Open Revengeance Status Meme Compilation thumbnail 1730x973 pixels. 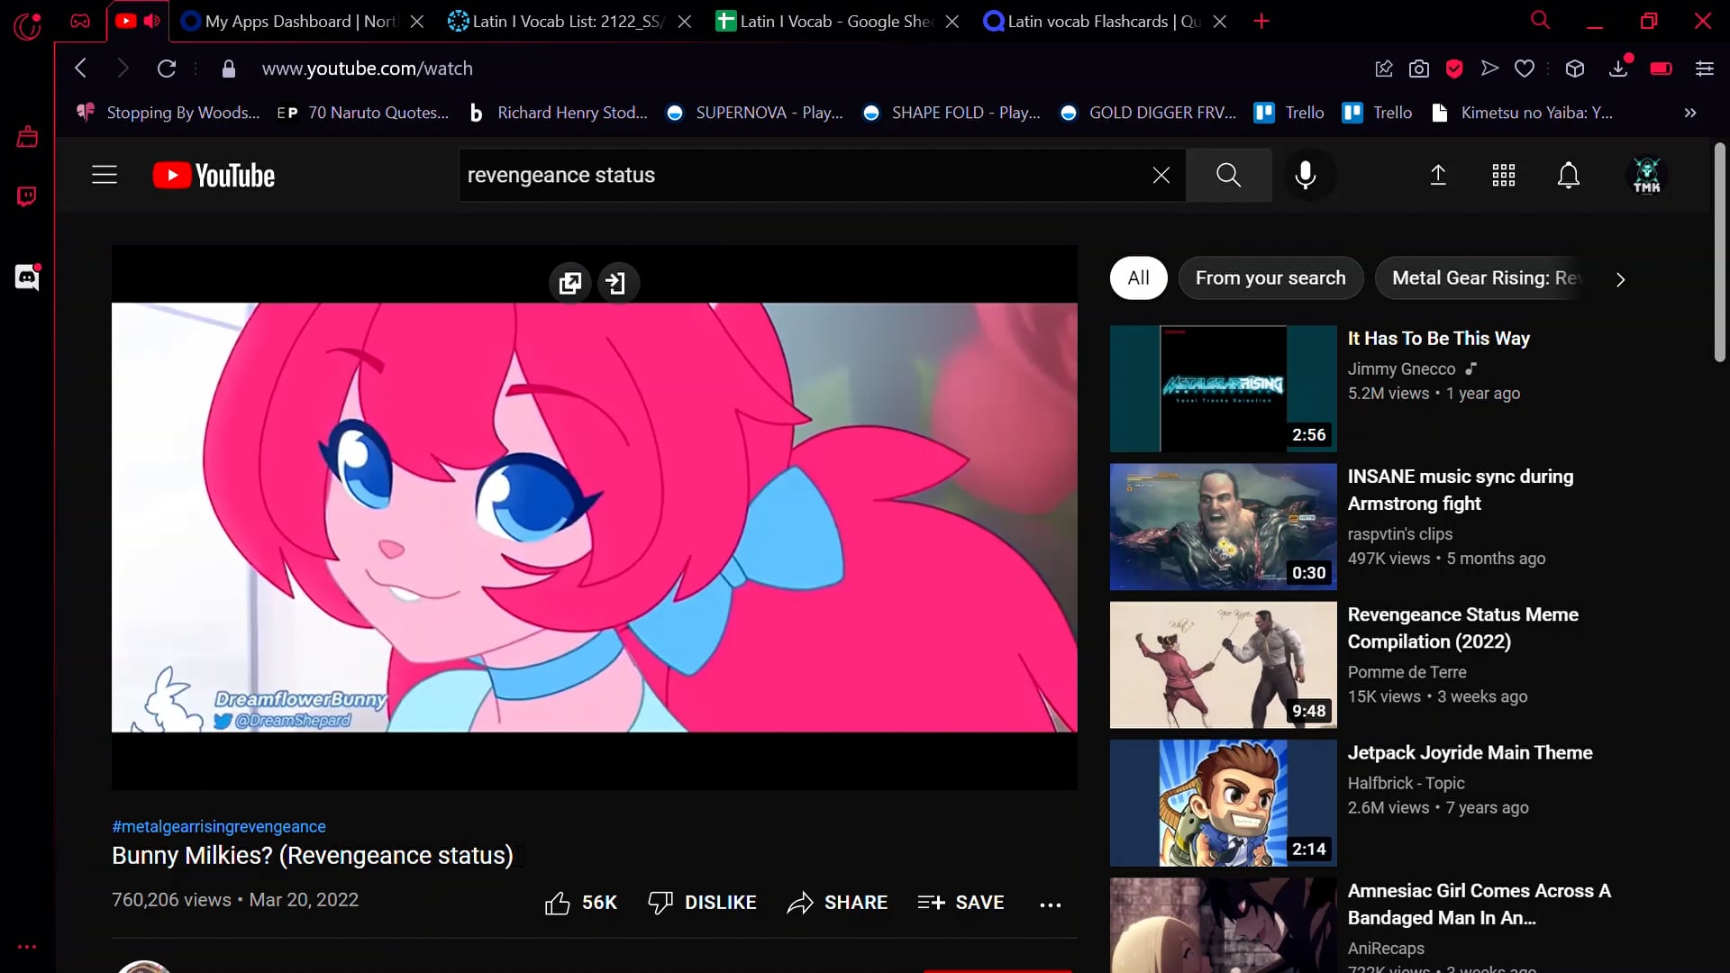[1223, 665]
